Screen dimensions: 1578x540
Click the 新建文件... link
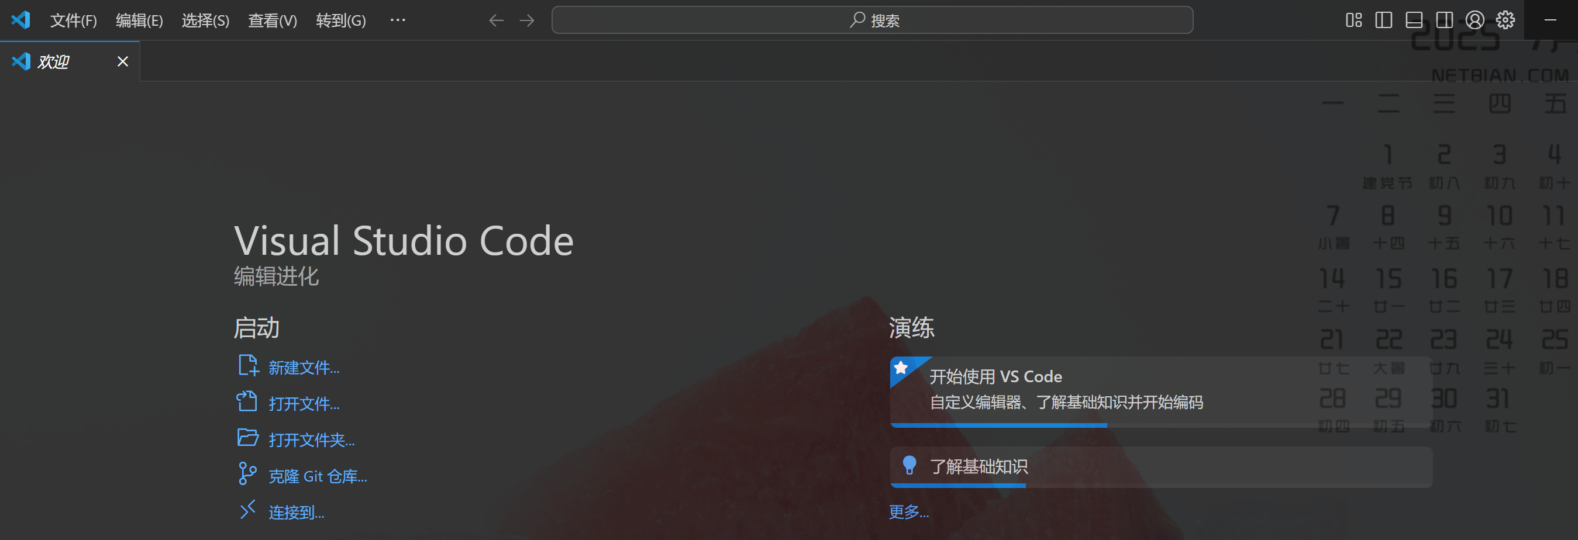pyautogui.click(x=304, y=368)
